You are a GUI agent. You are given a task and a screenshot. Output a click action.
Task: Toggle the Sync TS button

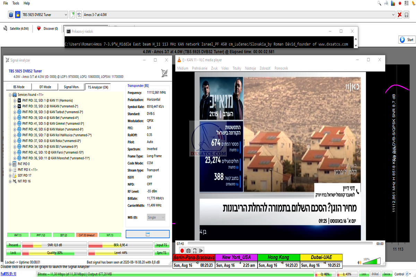[162, 253]
